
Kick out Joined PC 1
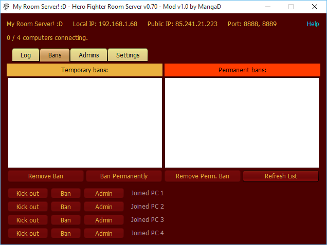click(28, 193)
